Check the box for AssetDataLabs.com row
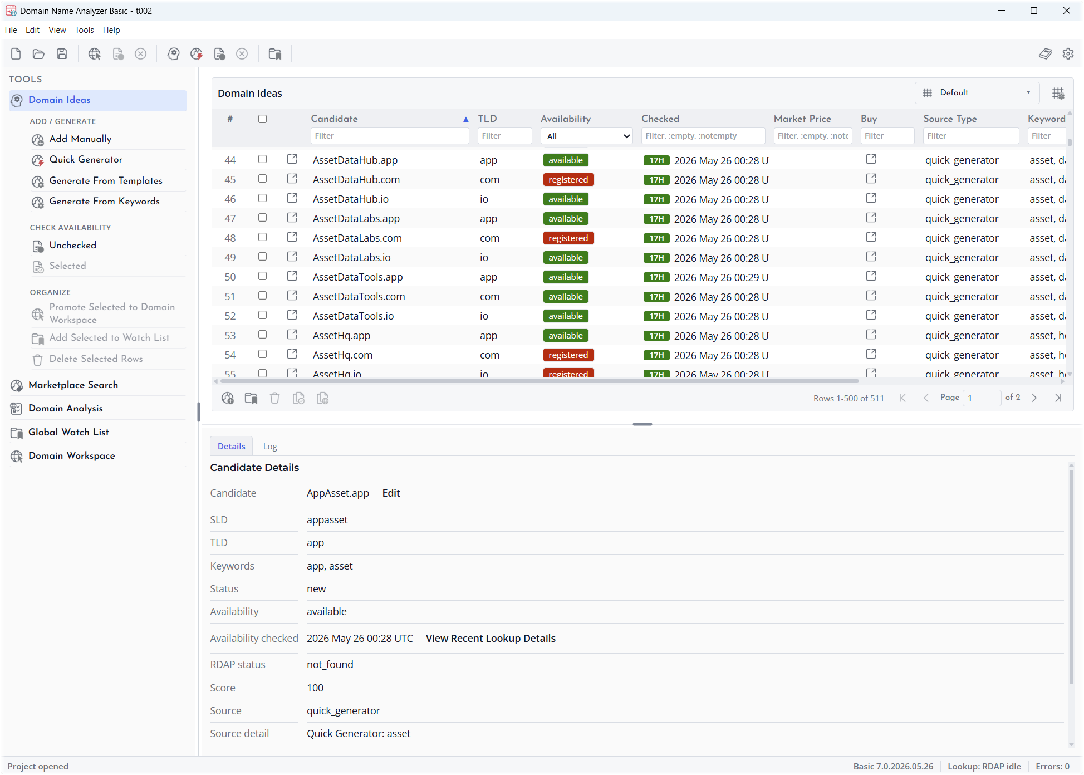The width and height of the screenshot is (1084, 775). pyautogui.click(x=262, y=237)
